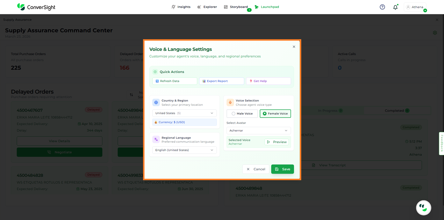This screenshot has width=444, height=220.
Task: Click the ConverSight logo
Action: pos(36,7)
